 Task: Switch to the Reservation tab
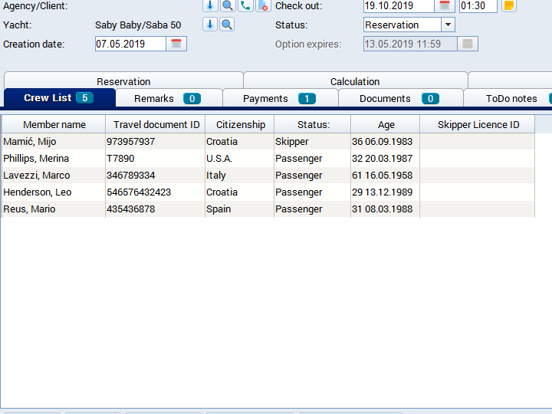123,81
